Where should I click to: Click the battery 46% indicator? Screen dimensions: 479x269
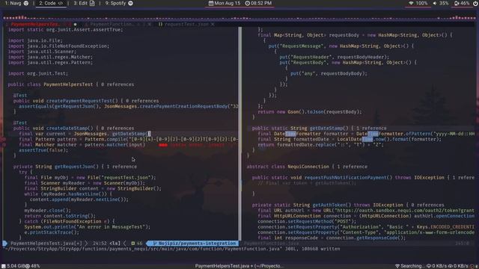pyautogui.click(x=462, y=3)
